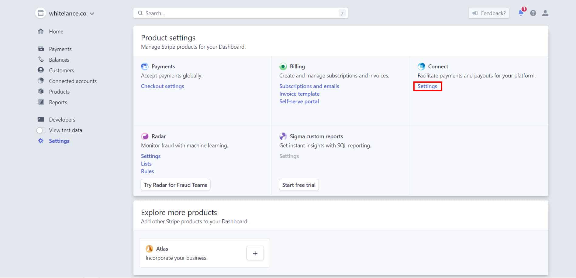
Task: Click the Explore more products heading
Action: pos(179,212)
